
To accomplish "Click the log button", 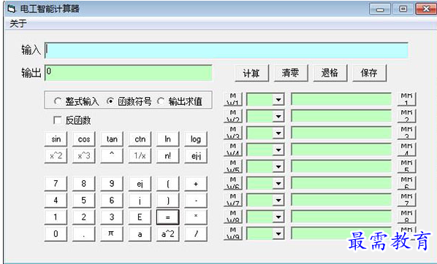I will pyautogui.click(x=196, y=139).
